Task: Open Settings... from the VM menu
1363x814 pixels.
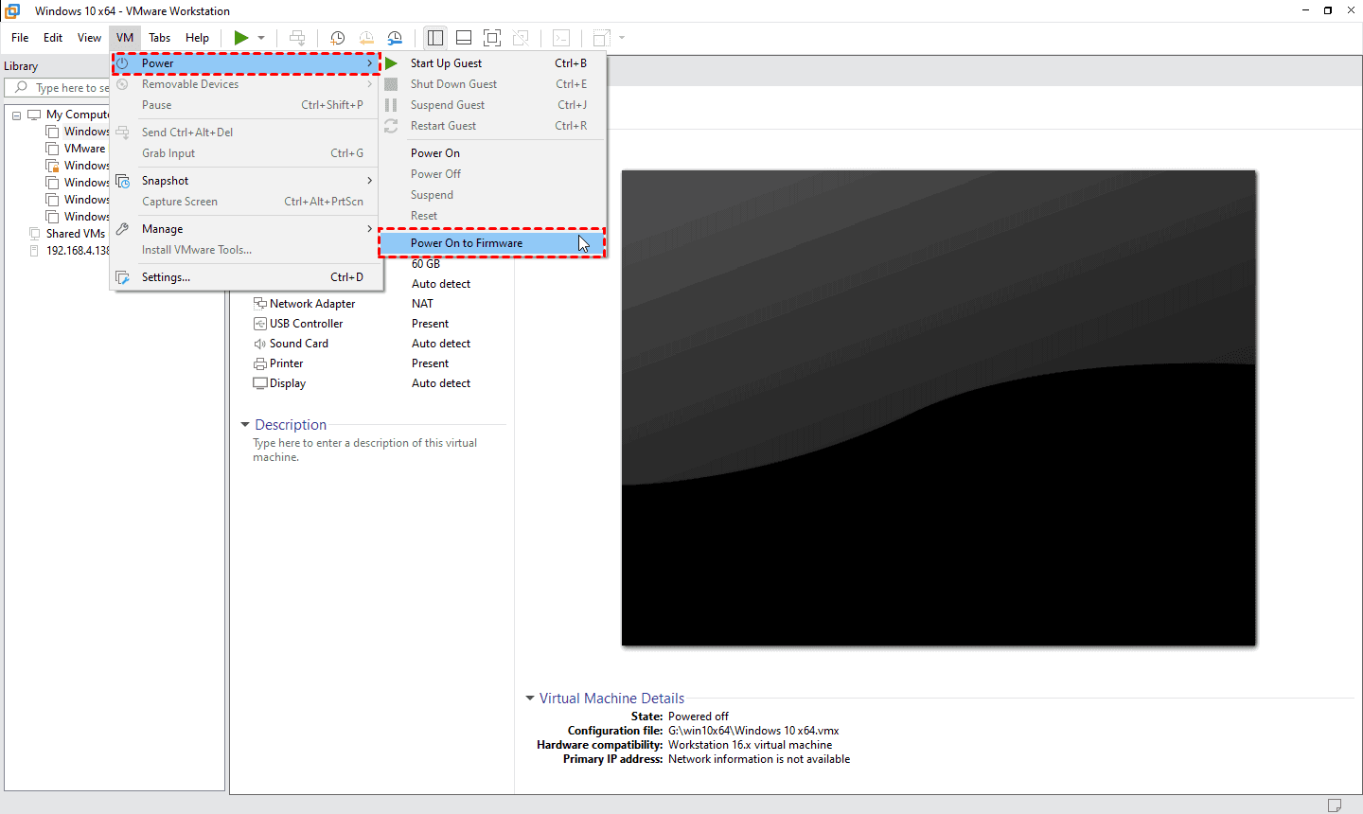Action: point(246,277)
